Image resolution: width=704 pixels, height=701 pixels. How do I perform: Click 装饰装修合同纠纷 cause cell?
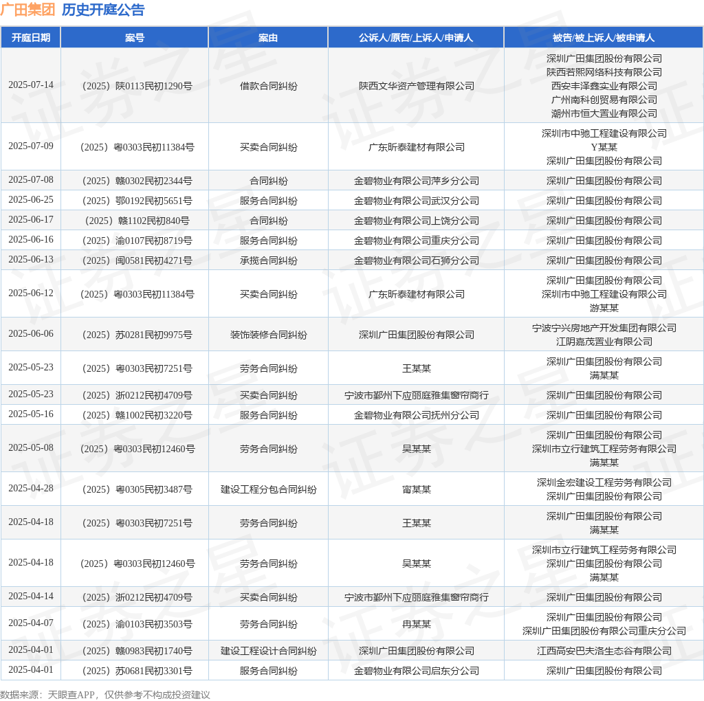point(269,335)
